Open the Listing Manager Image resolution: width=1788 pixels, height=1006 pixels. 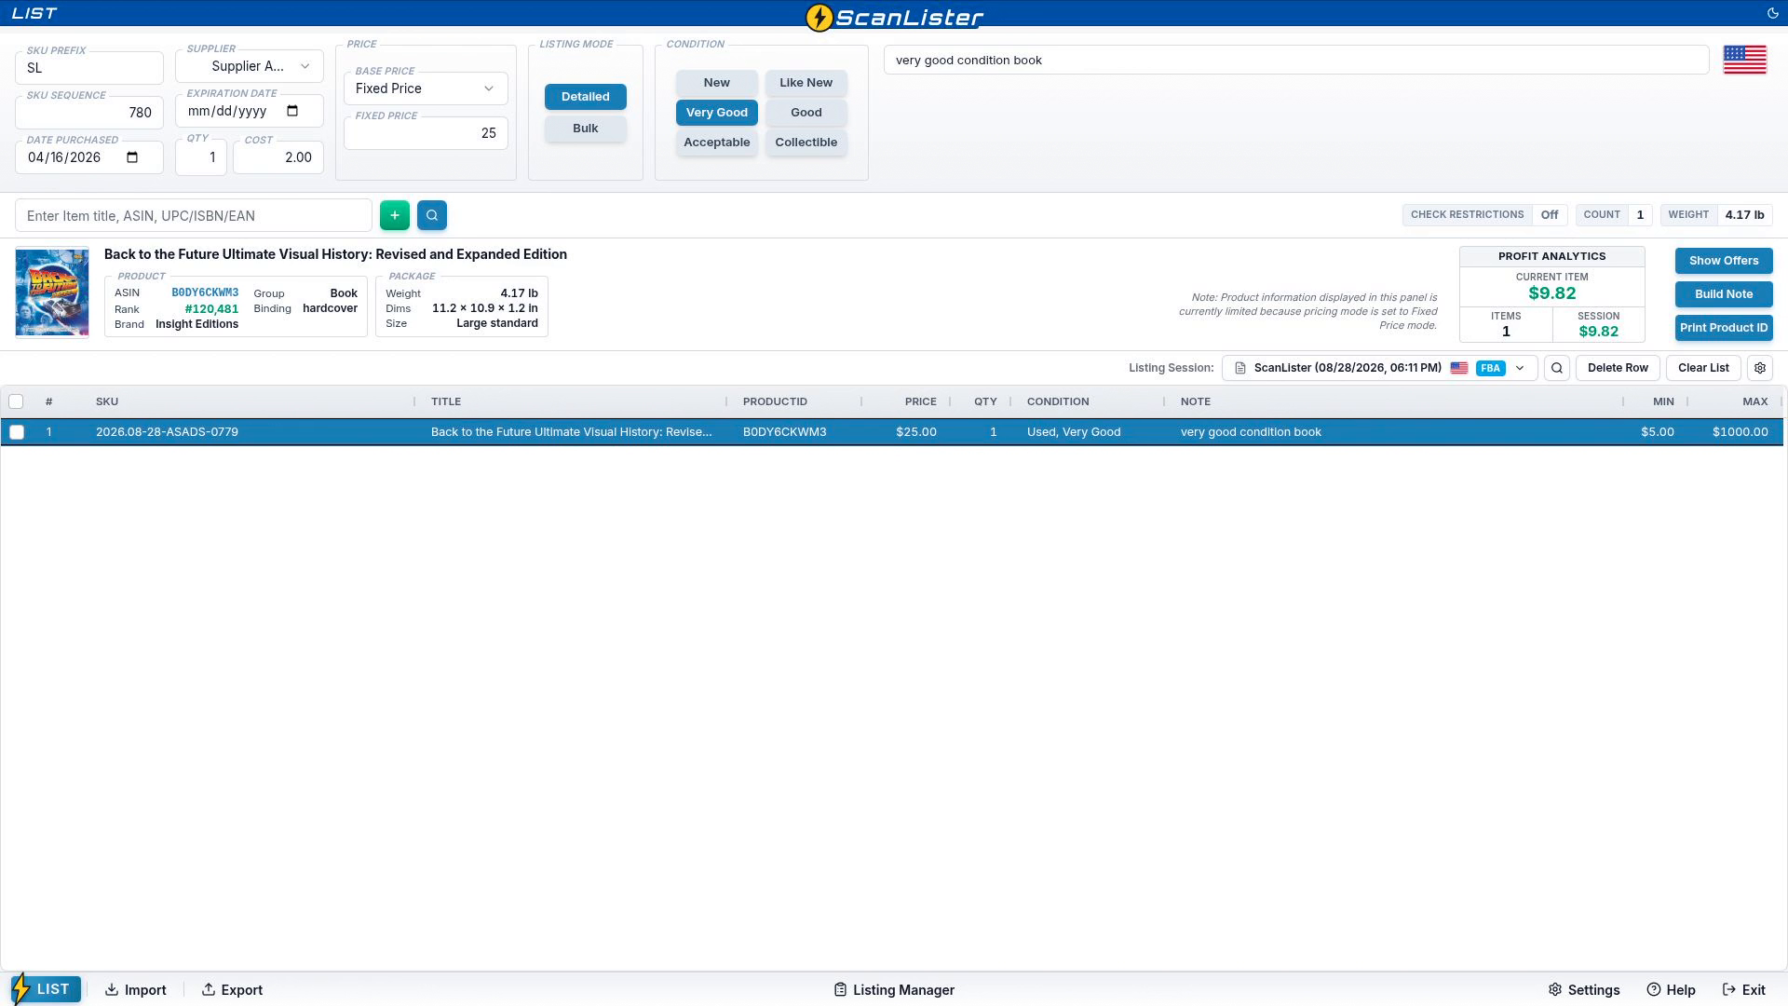pos(894,990)
